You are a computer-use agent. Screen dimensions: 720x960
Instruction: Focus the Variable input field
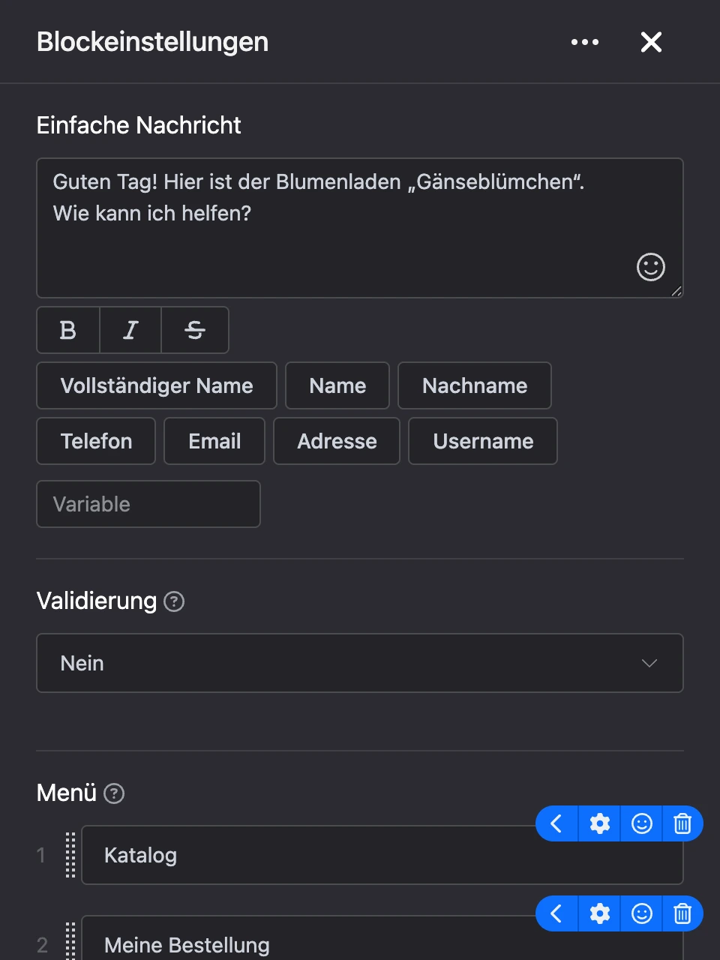(x=148, y=504)
